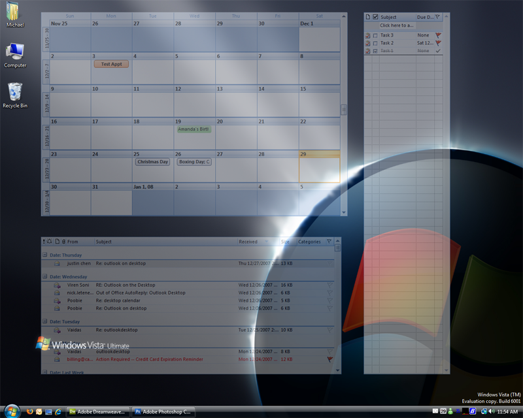Click the red flag on billing email
Viewport: 523px width, 418px height.
coord(330,359)
